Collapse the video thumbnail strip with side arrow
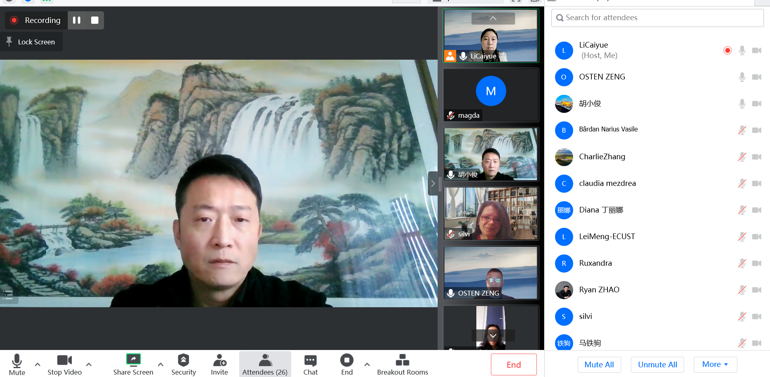 point(433,183)
